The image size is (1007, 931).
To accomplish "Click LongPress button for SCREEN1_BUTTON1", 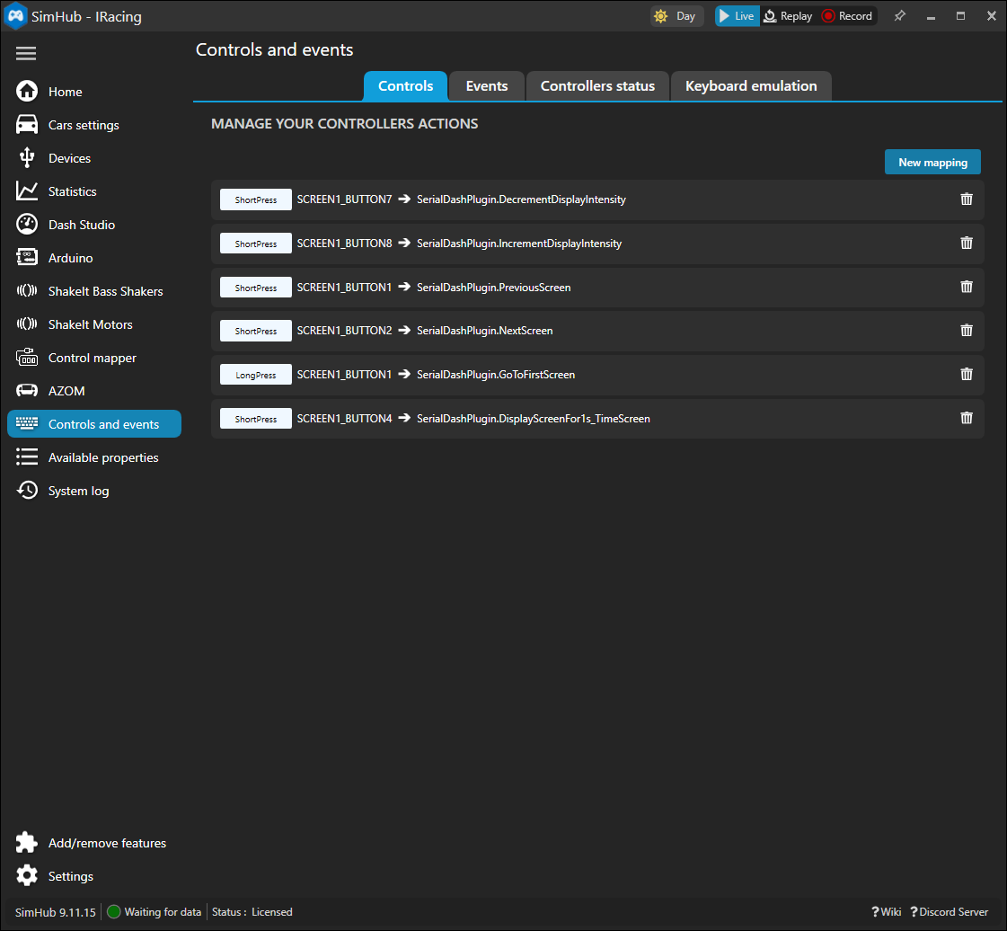I will (256, 375).
